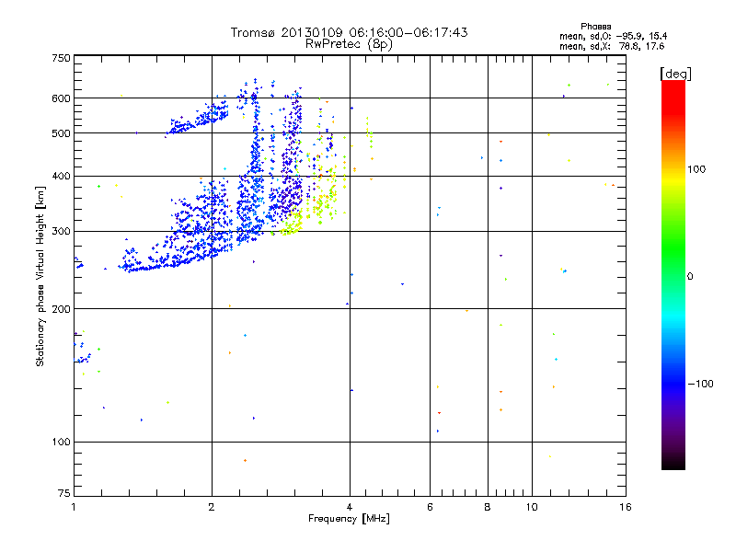The width and height of the screenshot is (736, 552).
Task: Click the 'Stationary phase Virtual Height [km]' label
Action: pos(40,276)
